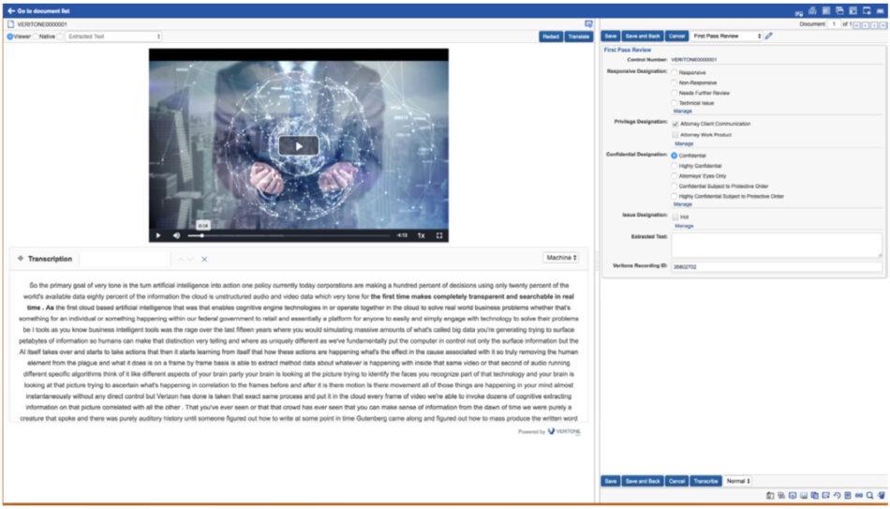The height and width of the screenshot is (509, 890).
Task: Close the transcription search with X icon
Action: coord(204,259)
